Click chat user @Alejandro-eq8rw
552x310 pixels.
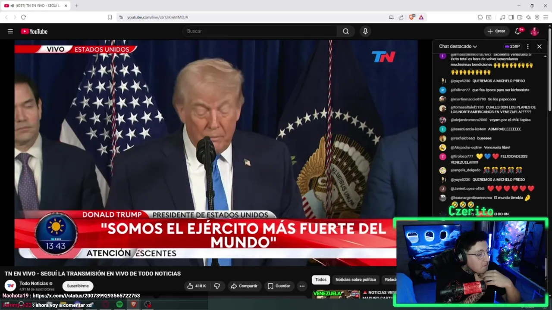click(x=466, y=147)
